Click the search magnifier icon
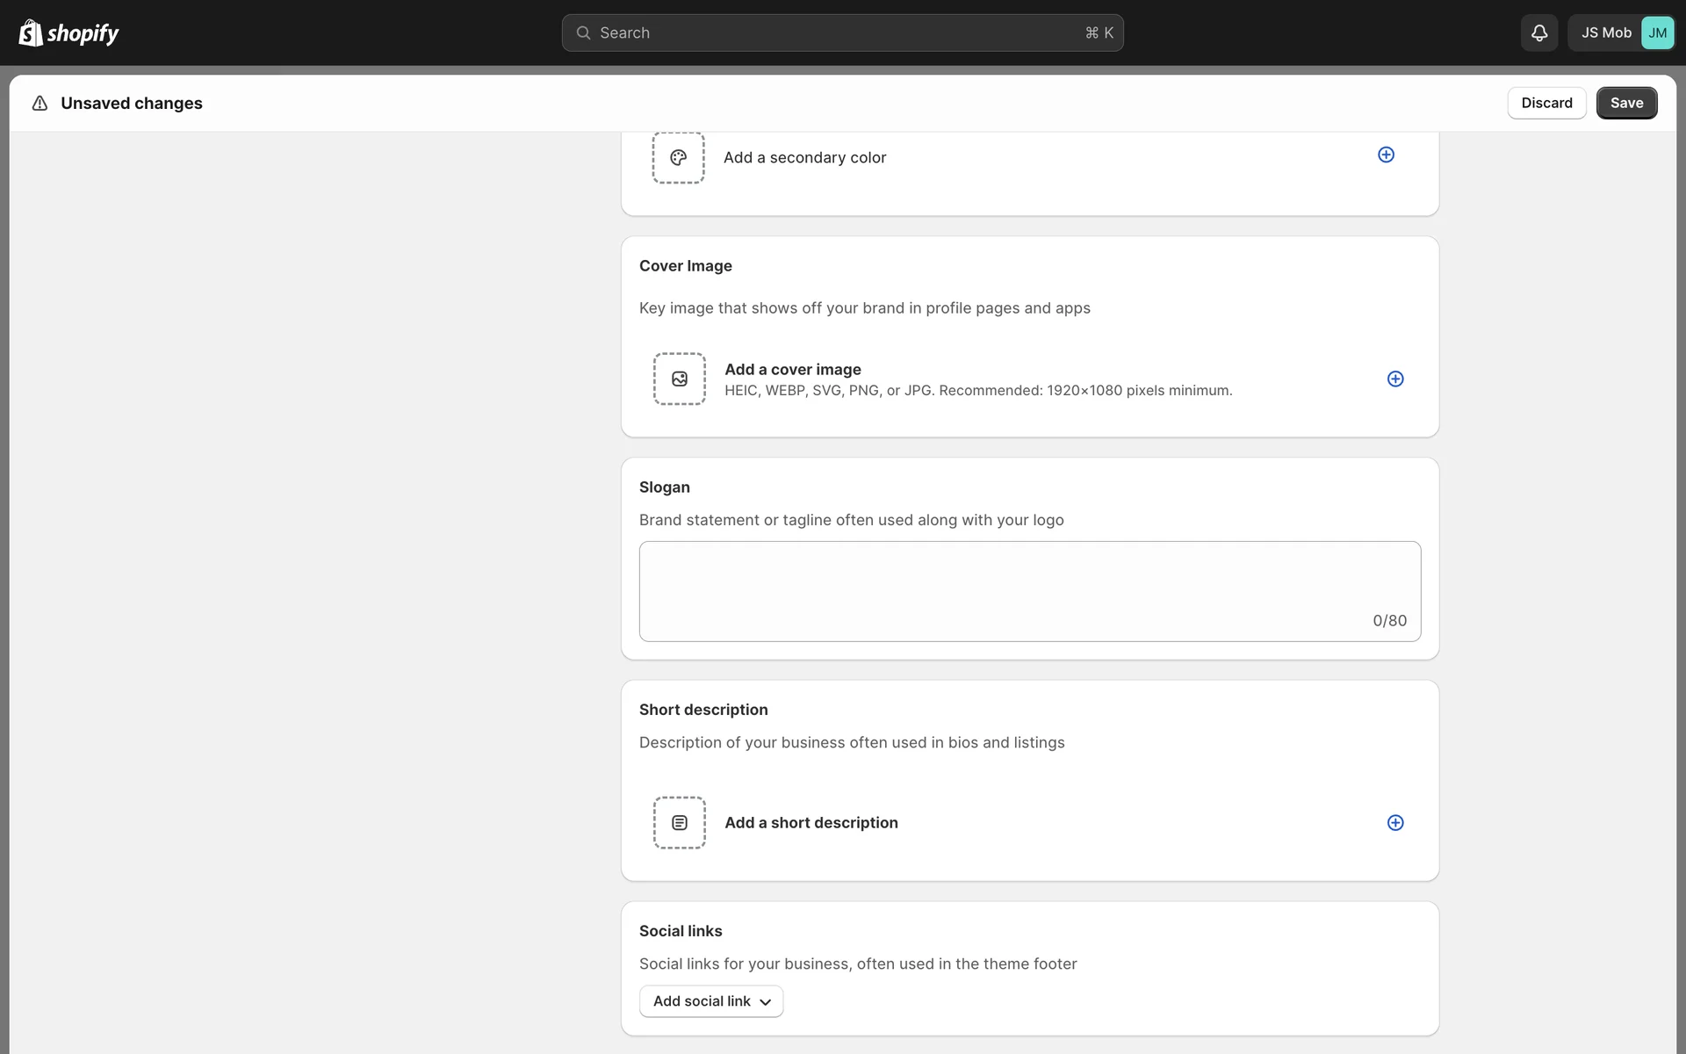This screenshot has height=1054, width=1686. [583, 33]
